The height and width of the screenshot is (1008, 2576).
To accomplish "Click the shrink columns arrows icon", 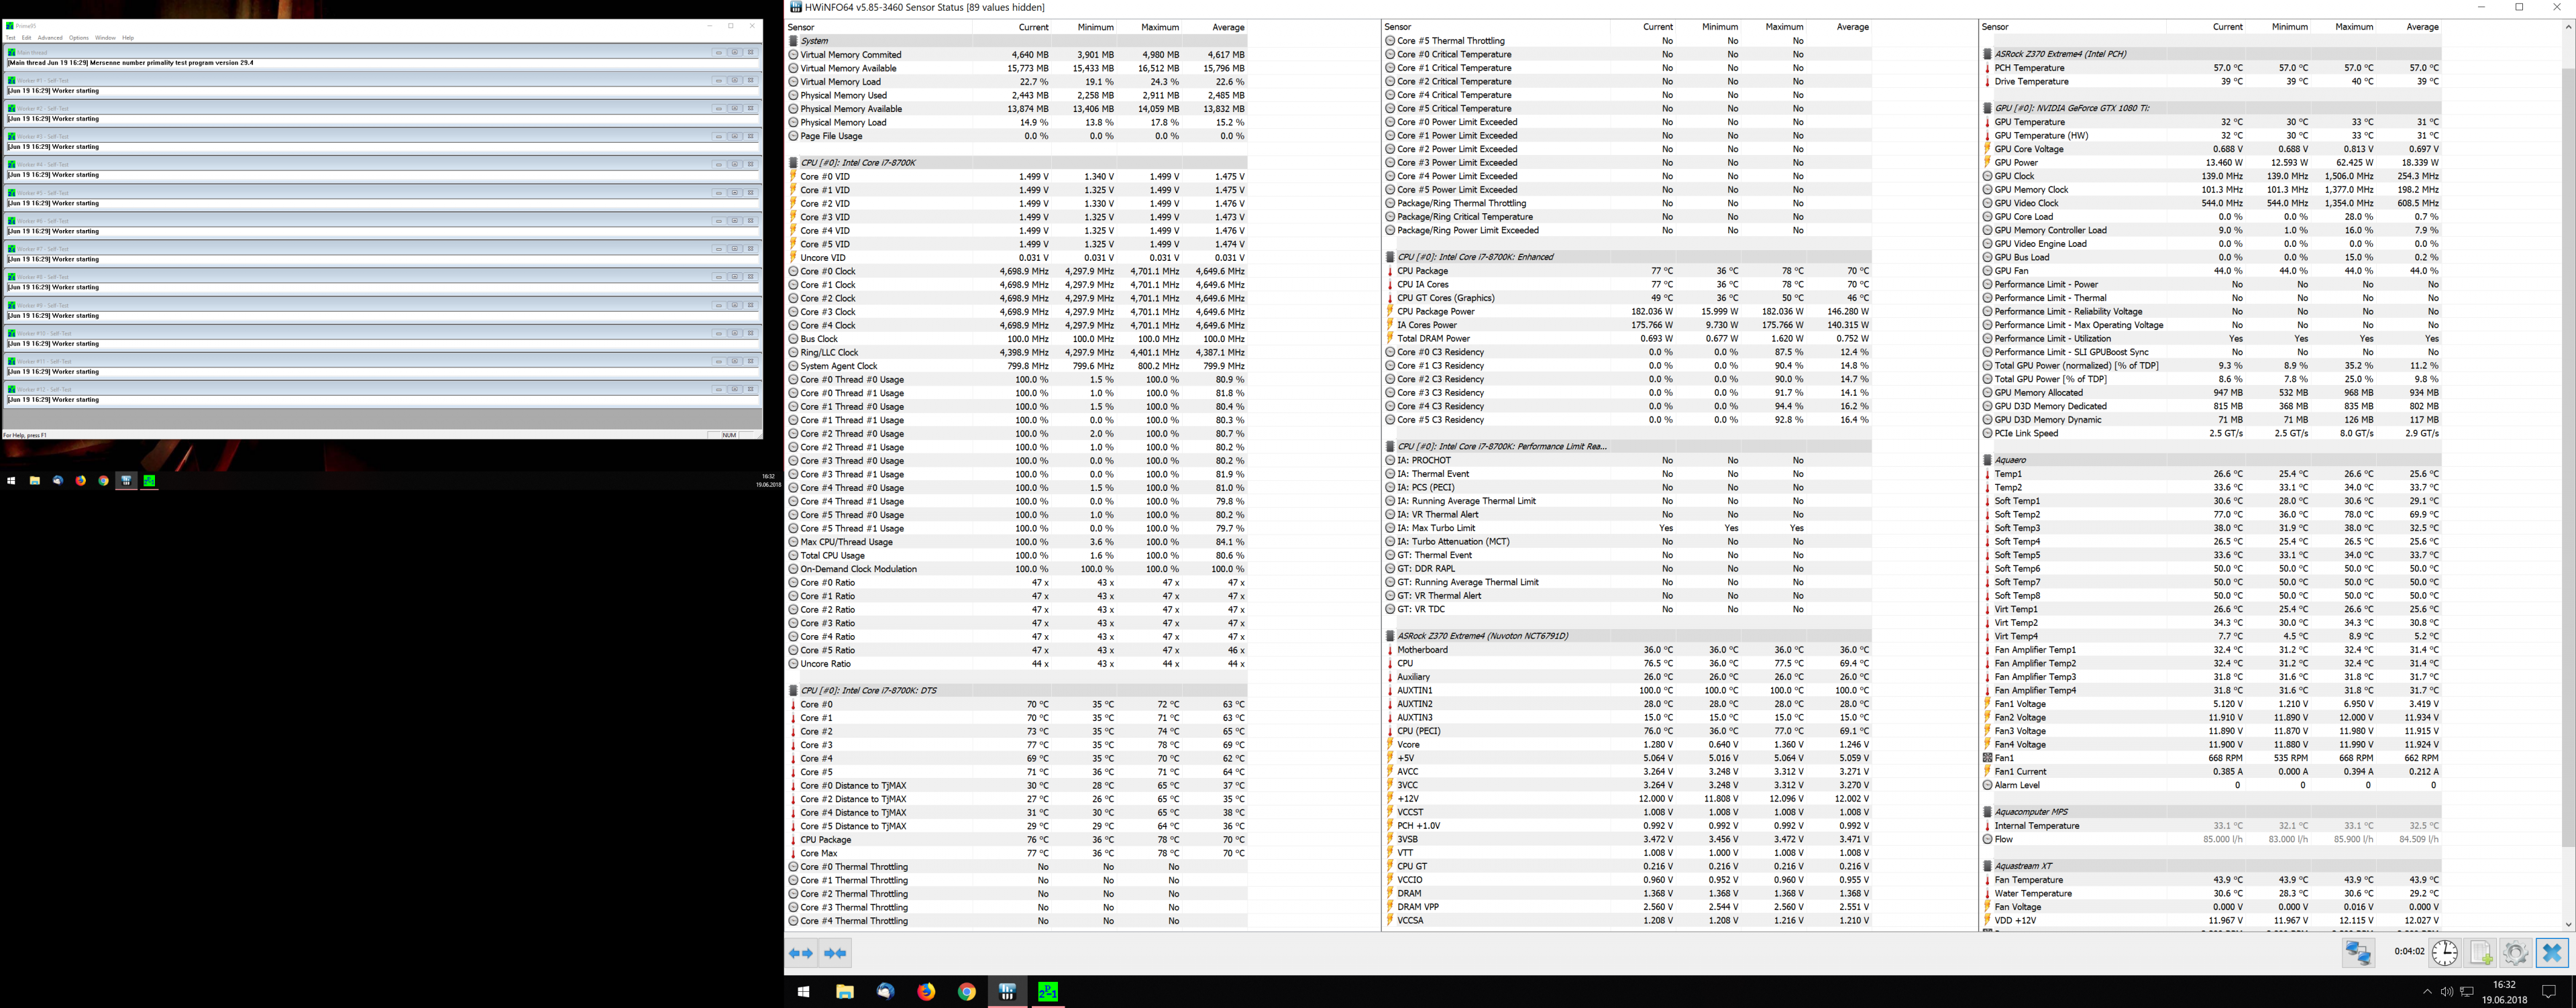I will pos(835,953).
